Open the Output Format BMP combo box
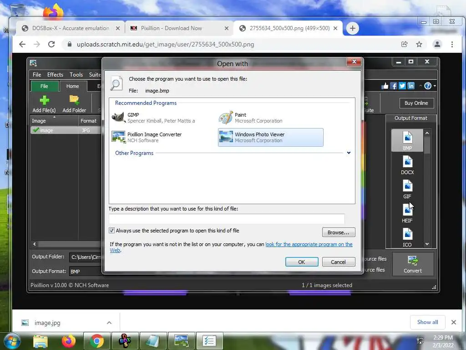Viewport: 466px width, 350px height. [85, 272]
